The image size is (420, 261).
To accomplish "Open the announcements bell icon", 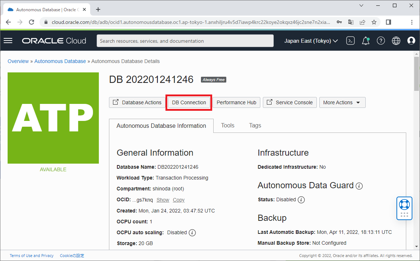I will [x=366, y=41].
